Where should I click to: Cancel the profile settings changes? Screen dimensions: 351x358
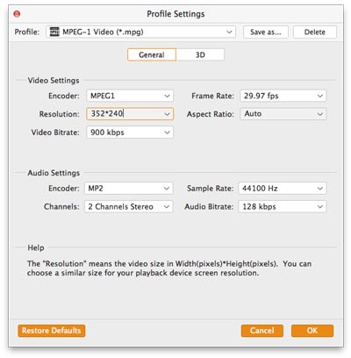[262, 331]
